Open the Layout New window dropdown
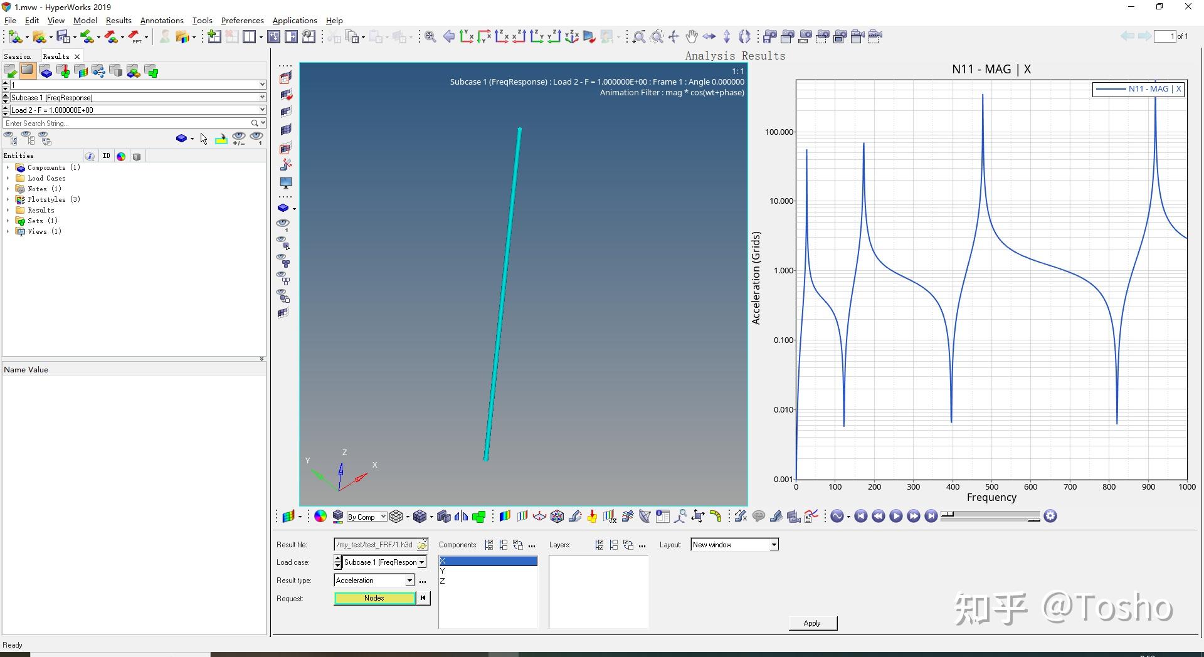Screen dimensions: 1204x657 click(x=774, y=545)
